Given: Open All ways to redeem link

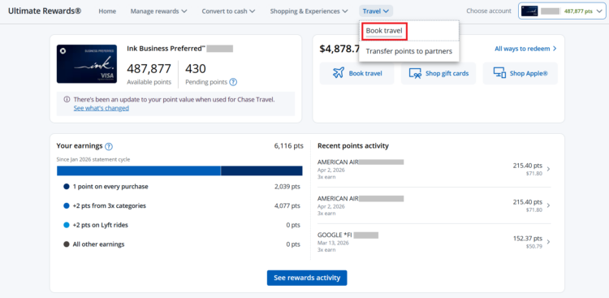Looking at the screenshot, I should coord(525,49).
